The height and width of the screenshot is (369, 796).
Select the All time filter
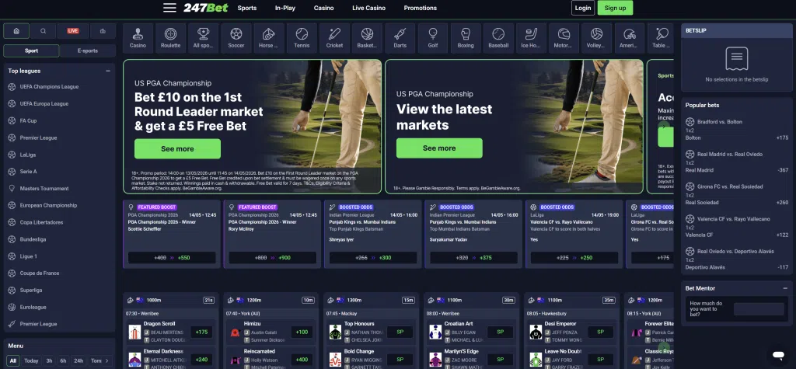pos(13,361)
